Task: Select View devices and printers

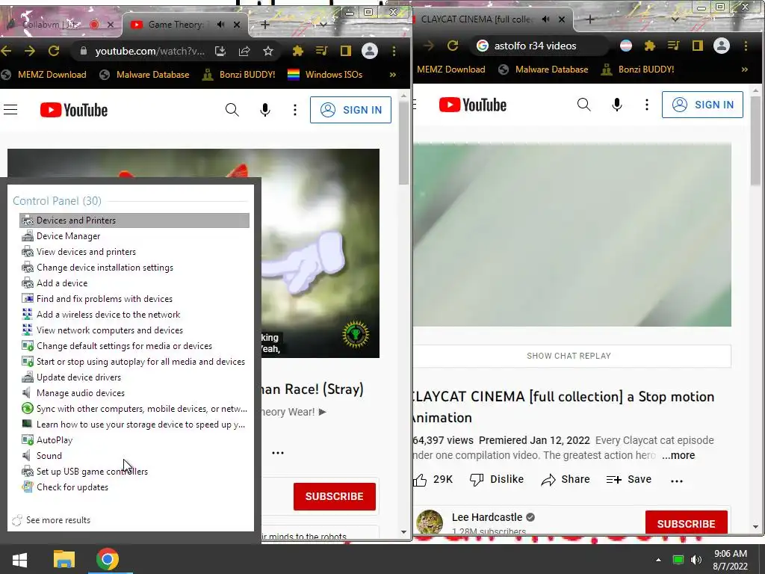Action: [86, 252]
